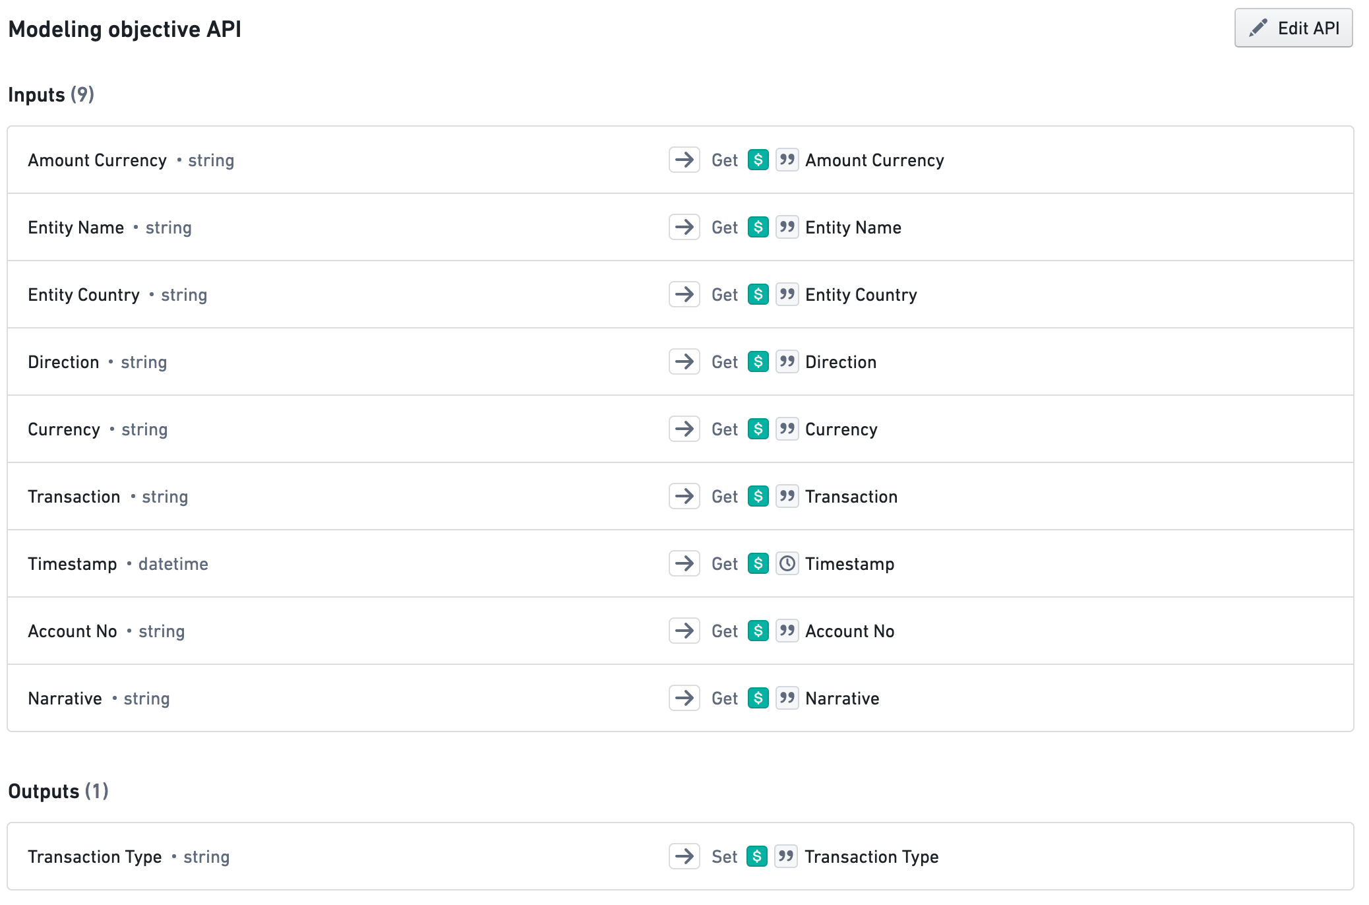Click the arrow icon in Transaction Type output row
Viewport: 1369px width, 905px height.
point(684,856)
